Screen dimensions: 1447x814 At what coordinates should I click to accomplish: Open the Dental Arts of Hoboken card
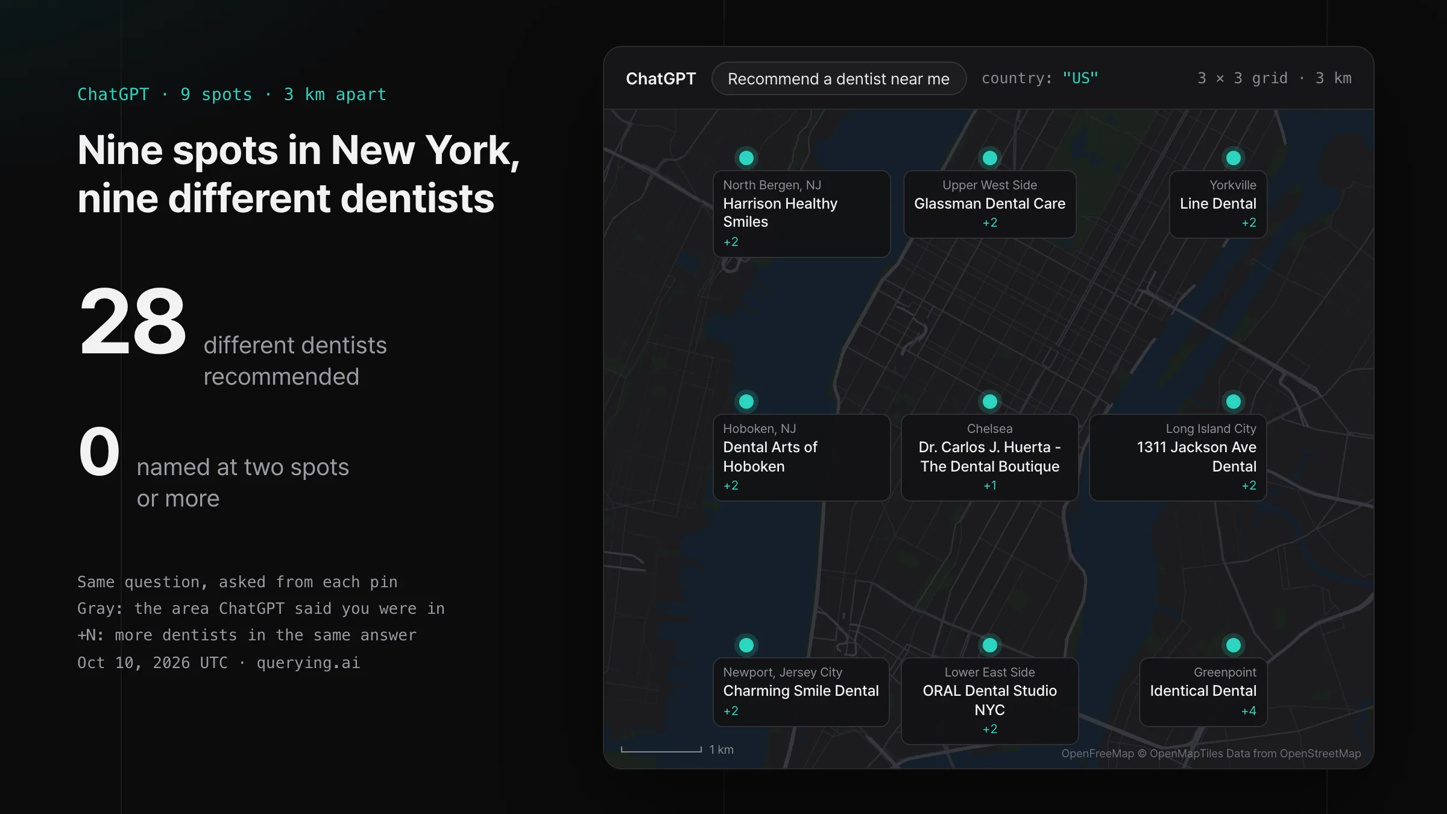point(801,458)
